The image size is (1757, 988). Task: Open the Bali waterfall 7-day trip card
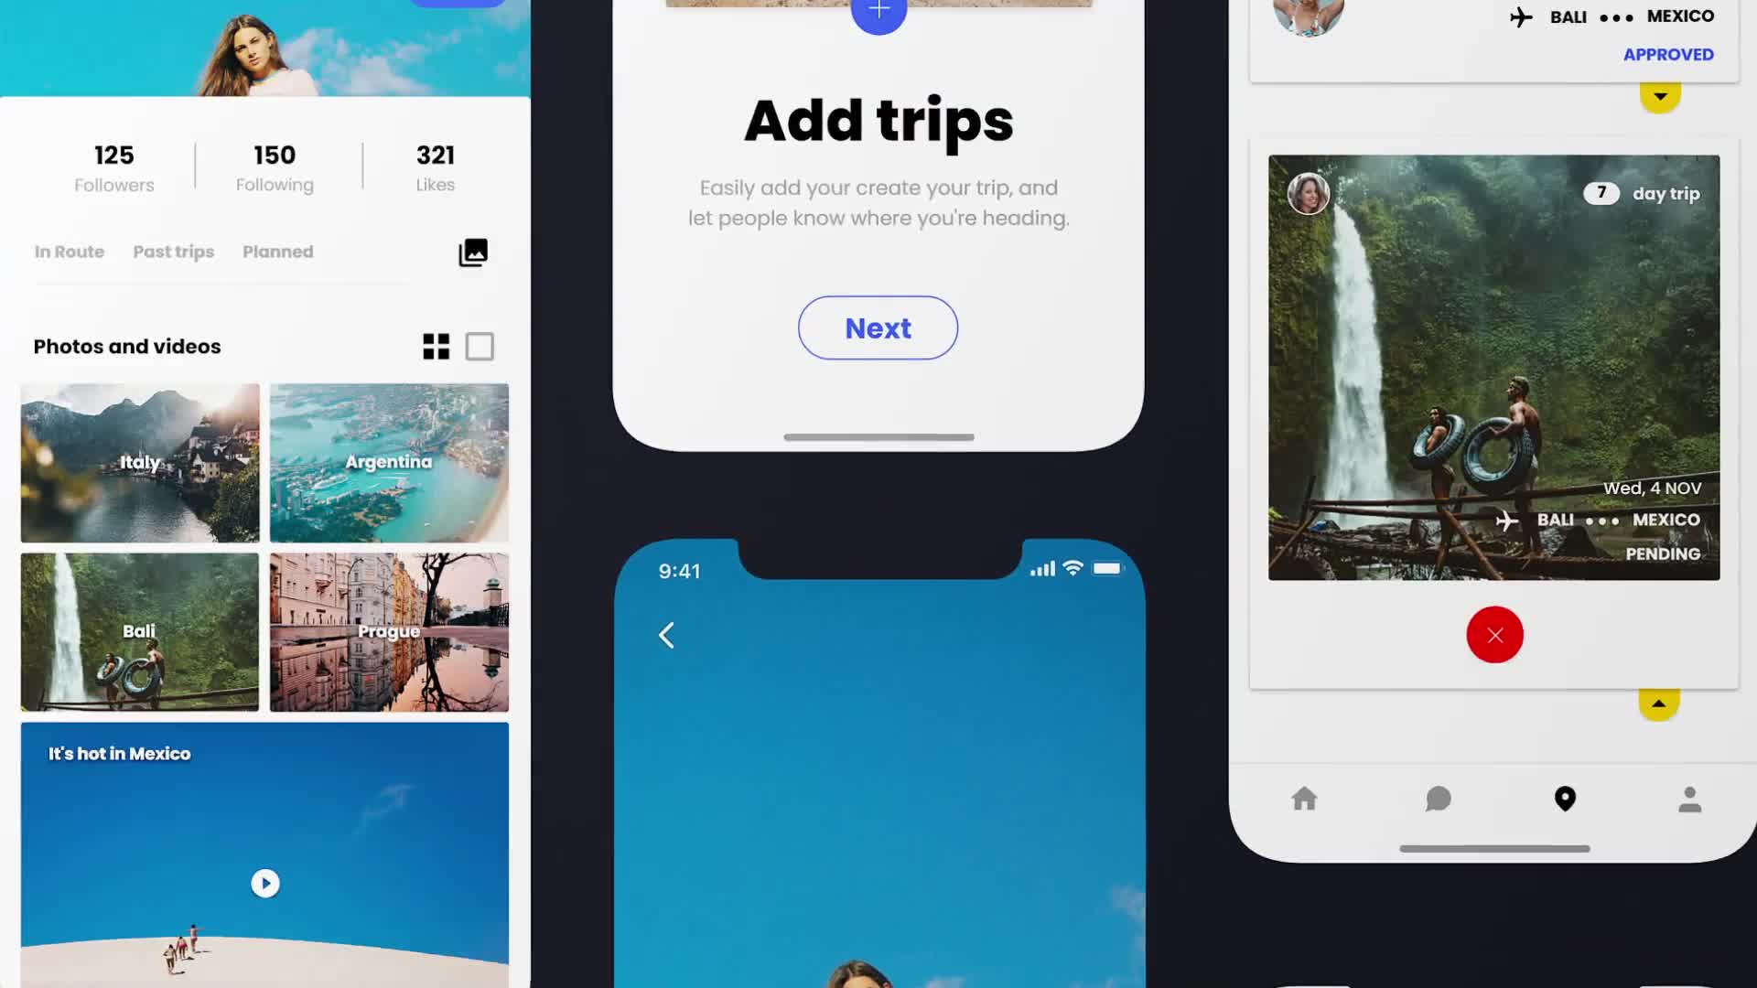pyautogui.click(x=1493, y=367)
